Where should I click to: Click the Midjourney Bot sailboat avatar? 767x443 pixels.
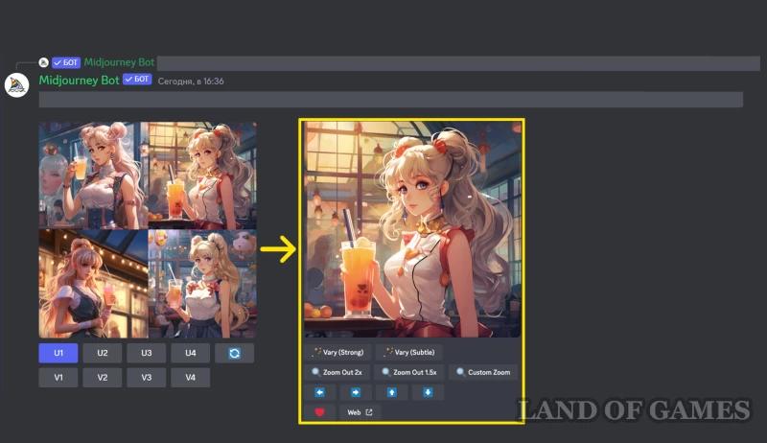pyautogui.click(x=16, y=85)
